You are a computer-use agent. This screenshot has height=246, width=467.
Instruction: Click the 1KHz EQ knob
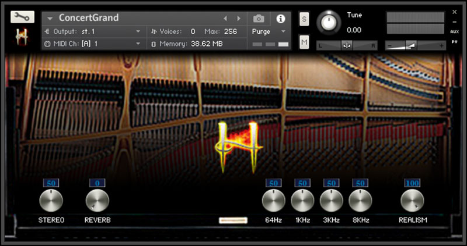302,201
